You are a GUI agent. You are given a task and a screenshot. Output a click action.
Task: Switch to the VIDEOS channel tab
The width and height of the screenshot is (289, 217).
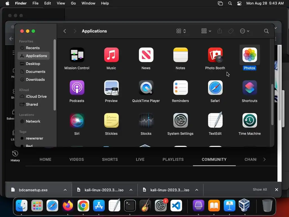click(x=77, y=159)
